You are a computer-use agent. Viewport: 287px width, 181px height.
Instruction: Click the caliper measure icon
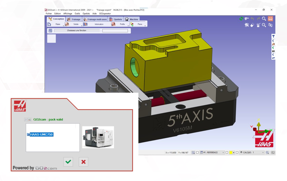(x=247, y=19)
